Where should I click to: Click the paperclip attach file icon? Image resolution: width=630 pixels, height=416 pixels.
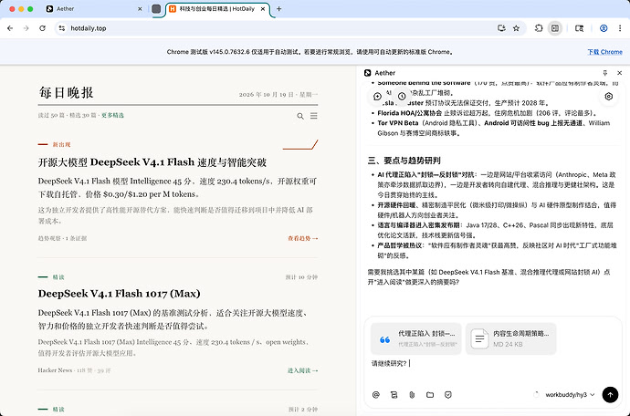click(x=412, y=395)
